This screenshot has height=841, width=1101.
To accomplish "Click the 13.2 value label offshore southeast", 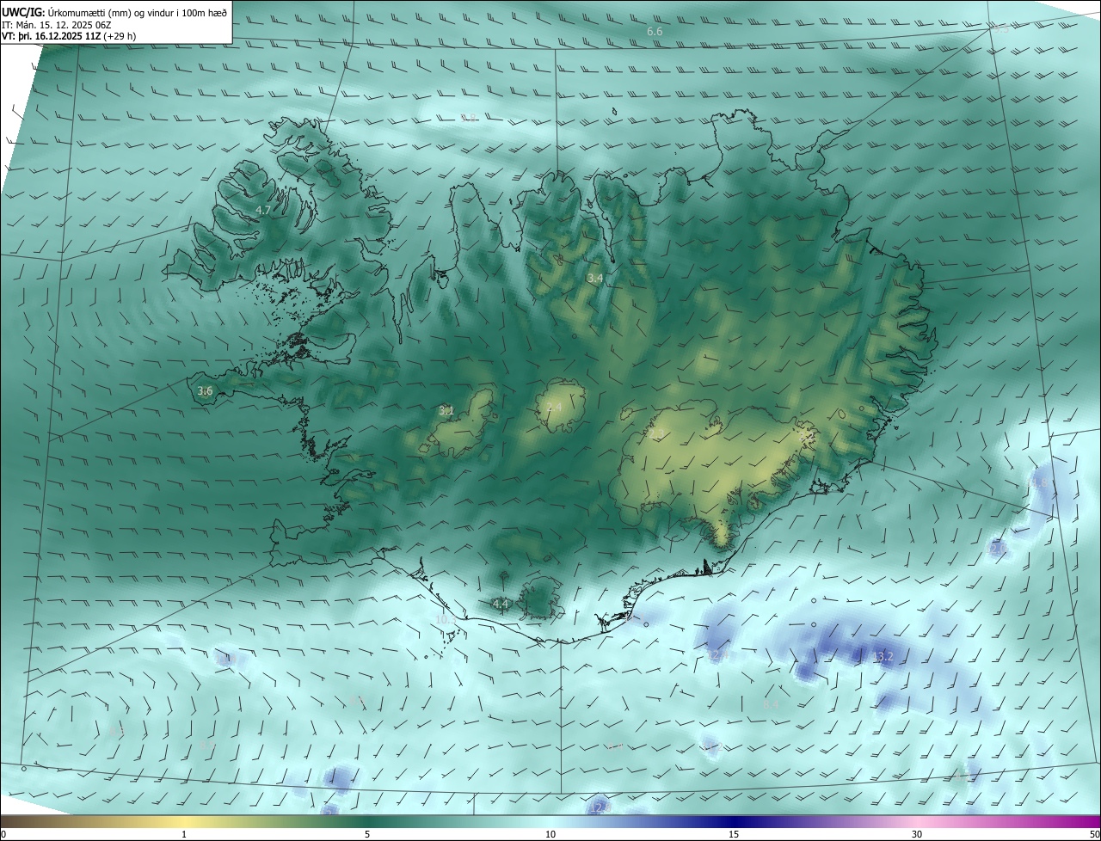I will (883, 657).
